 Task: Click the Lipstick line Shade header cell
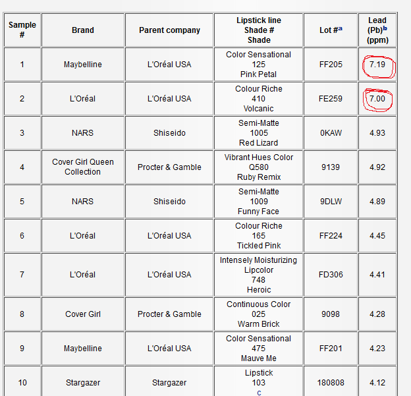click(259, 30)
